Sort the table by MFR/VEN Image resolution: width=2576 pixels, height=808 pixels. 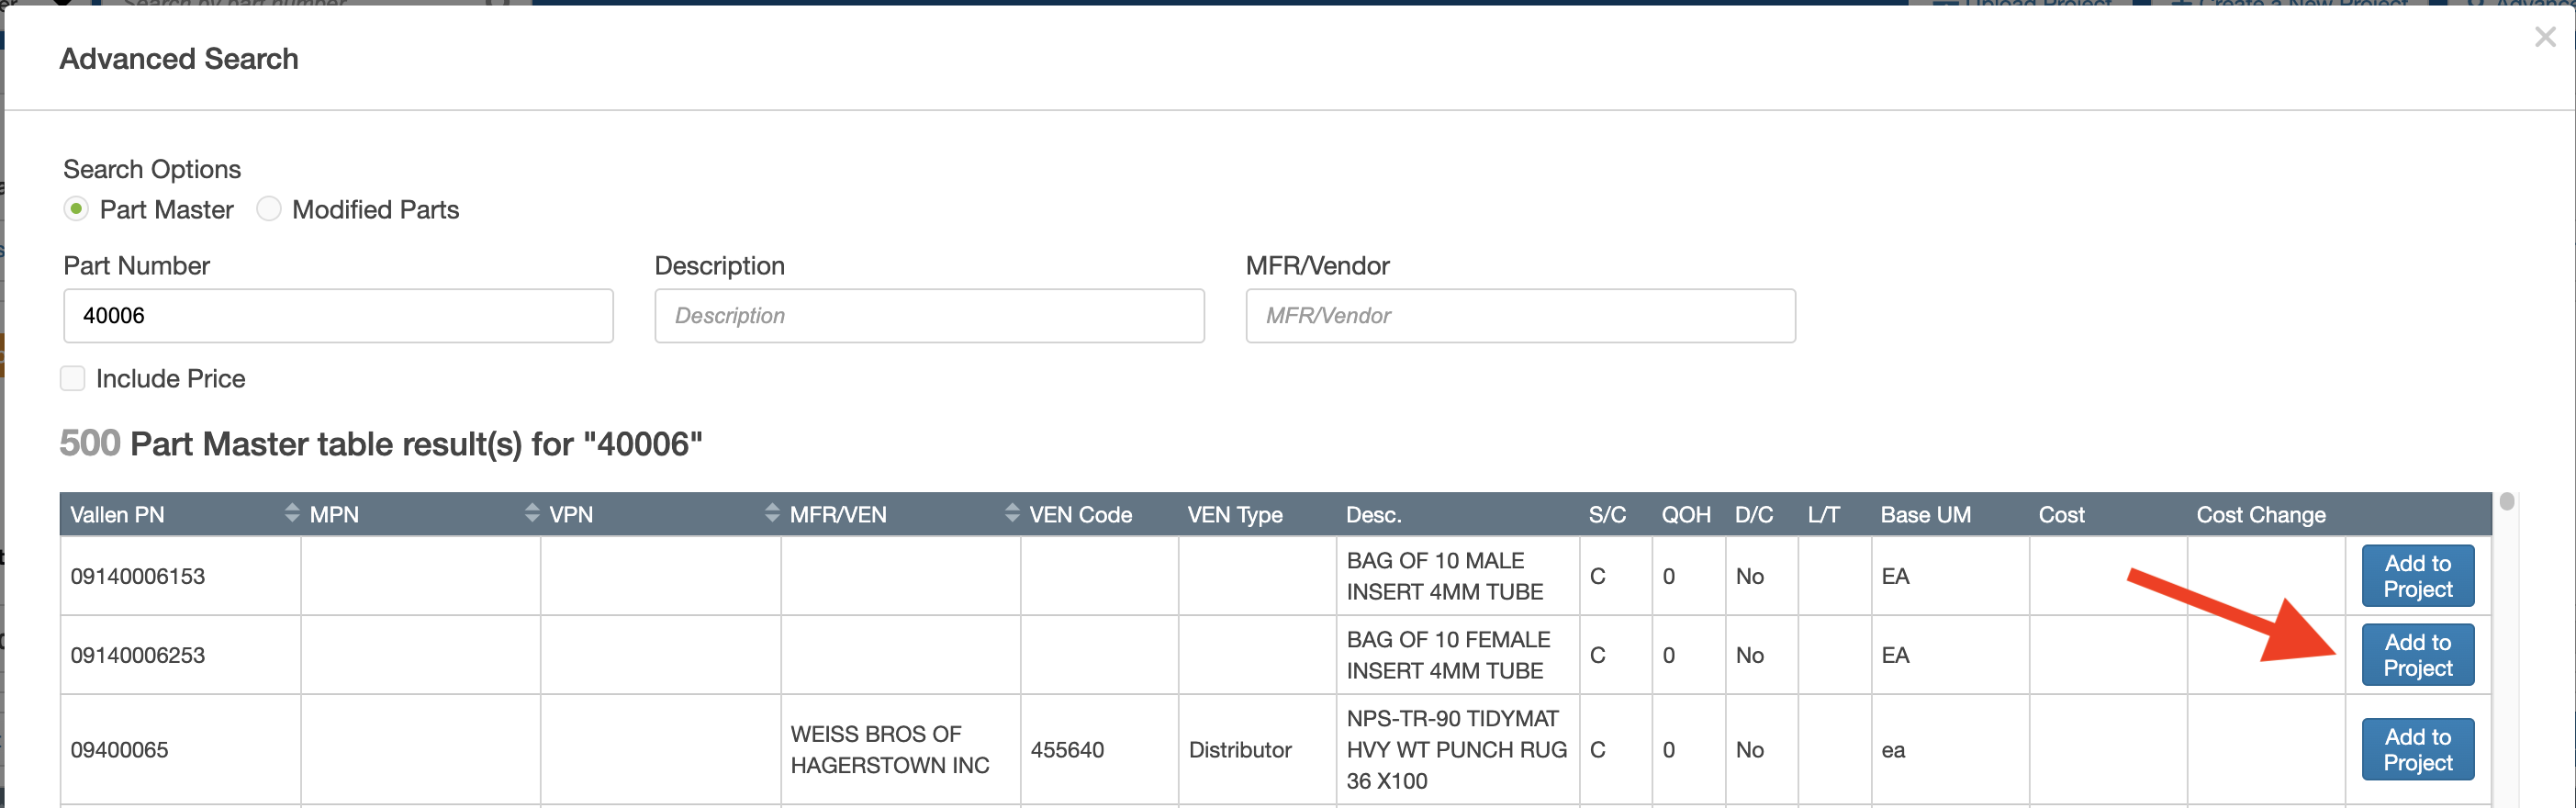[x=1011, y=514]
